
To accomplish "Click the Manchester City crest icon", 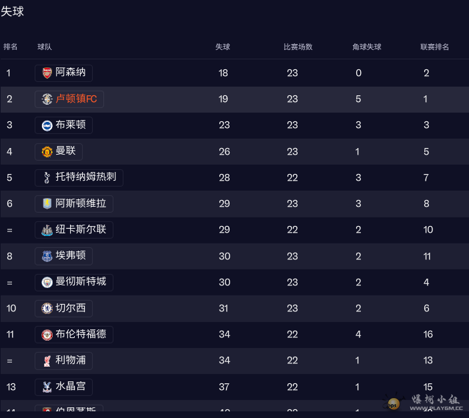I will [47, 282].
